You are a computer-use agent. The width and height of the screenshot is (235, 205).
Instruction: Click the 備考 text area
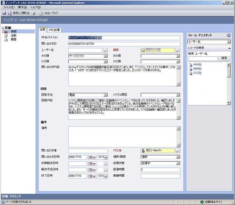tap(124, 137)
